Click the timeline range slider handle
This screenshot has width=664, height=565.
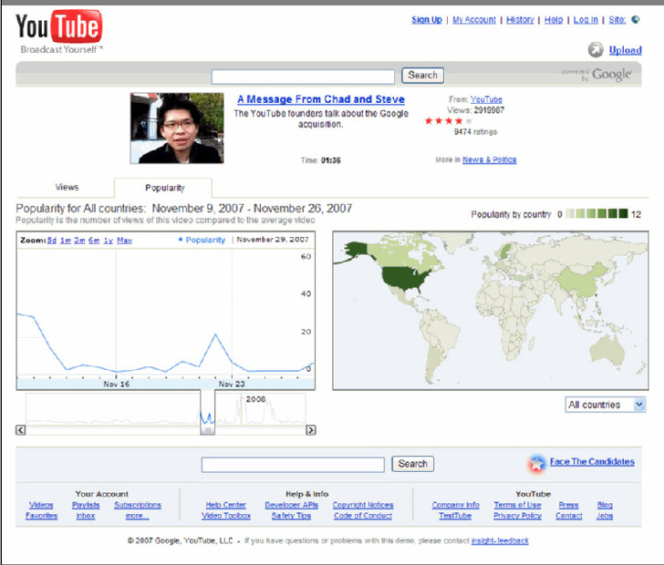[x=208, y=430]
